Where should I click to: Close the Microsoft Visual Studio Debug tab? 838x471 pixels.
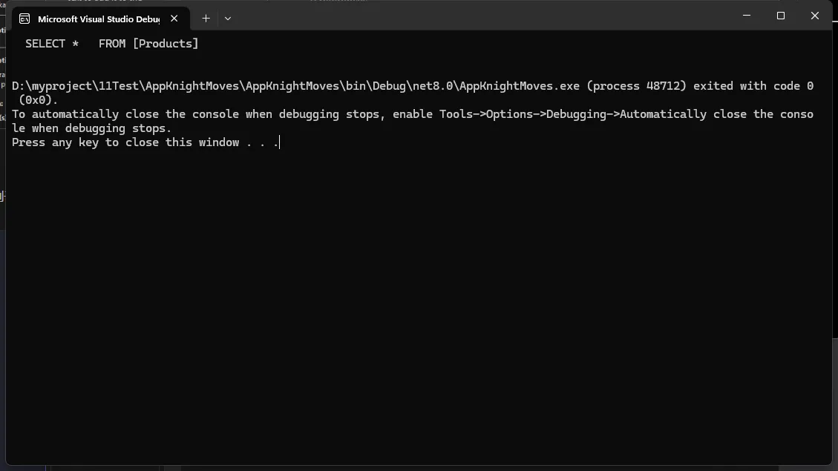pos(174,19)
